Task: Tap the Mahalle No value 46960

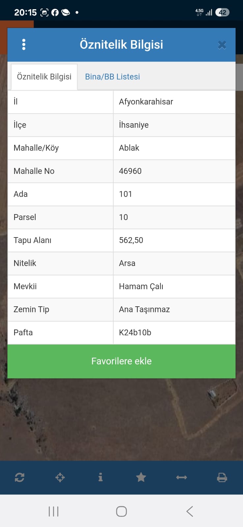Action: pyautogui.click(x=130, y=171)
